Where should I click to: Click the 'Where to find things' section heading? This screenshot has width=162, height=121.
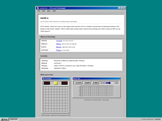pyautogui.click(x=48, y=37)
